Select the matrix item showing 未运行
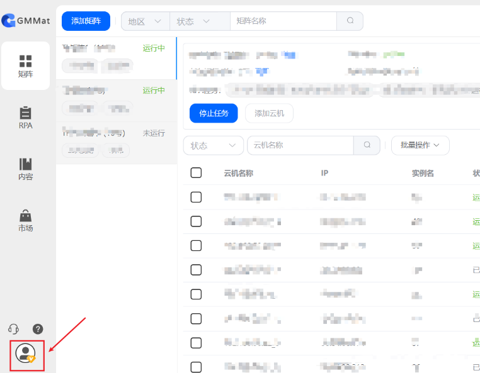The width and height of the screenshot is (480, 373). click(x=117, y=143)
